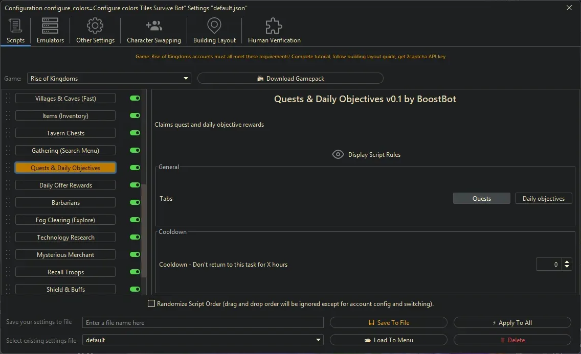Switch to the Daily objectives tab
This screenshot has height=354, width=581.
(x=543, y=198)
